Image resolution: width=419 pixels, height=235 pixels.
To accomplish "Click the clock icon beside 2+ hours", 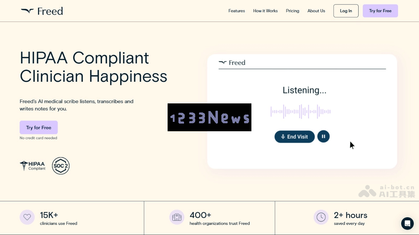I will [x=321, y=217].
